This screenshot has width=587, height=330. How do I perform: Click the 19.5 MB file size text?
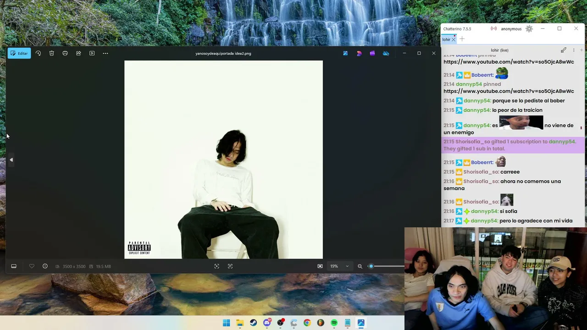(103, 266)
